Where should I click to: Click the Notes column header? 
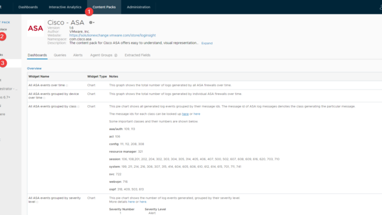coord(113,76)
